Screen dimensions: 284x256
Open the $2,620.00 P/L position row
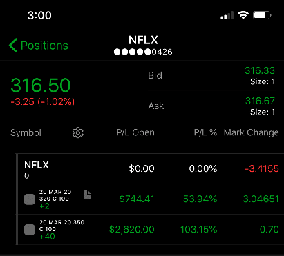click(151, 230)
